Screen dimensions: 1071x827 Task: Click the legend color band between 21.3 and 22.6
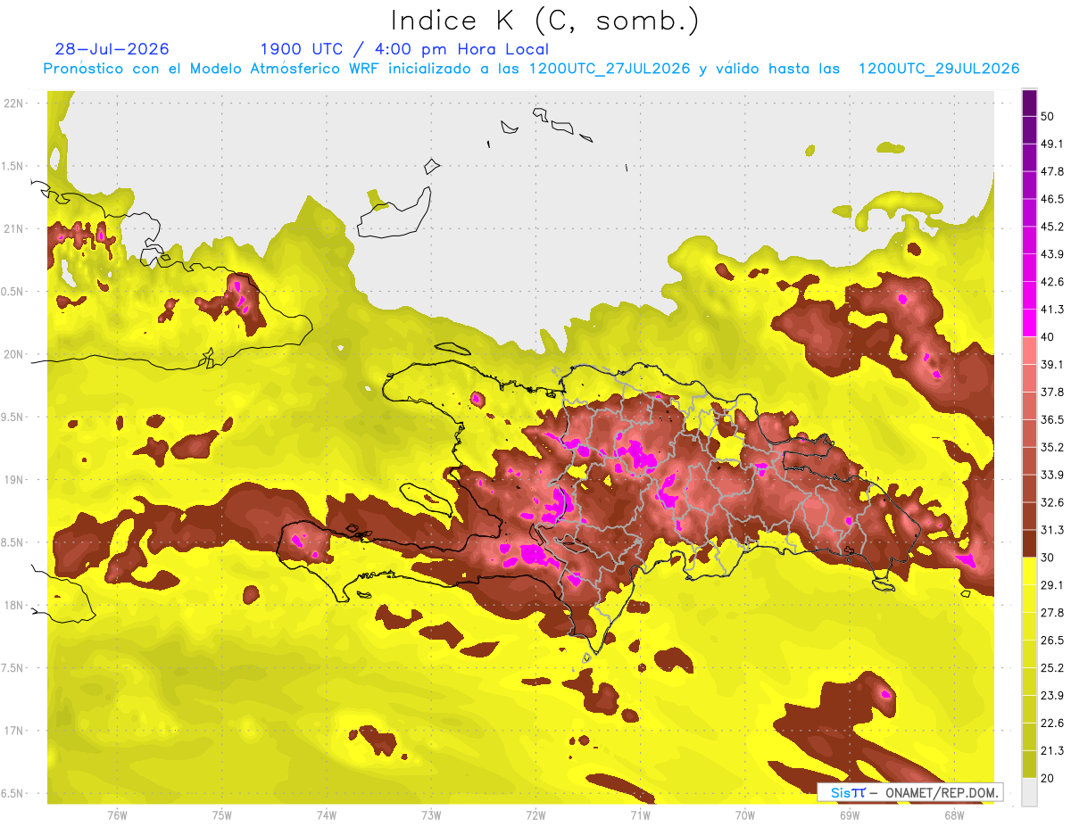[x=1030, y=736]
